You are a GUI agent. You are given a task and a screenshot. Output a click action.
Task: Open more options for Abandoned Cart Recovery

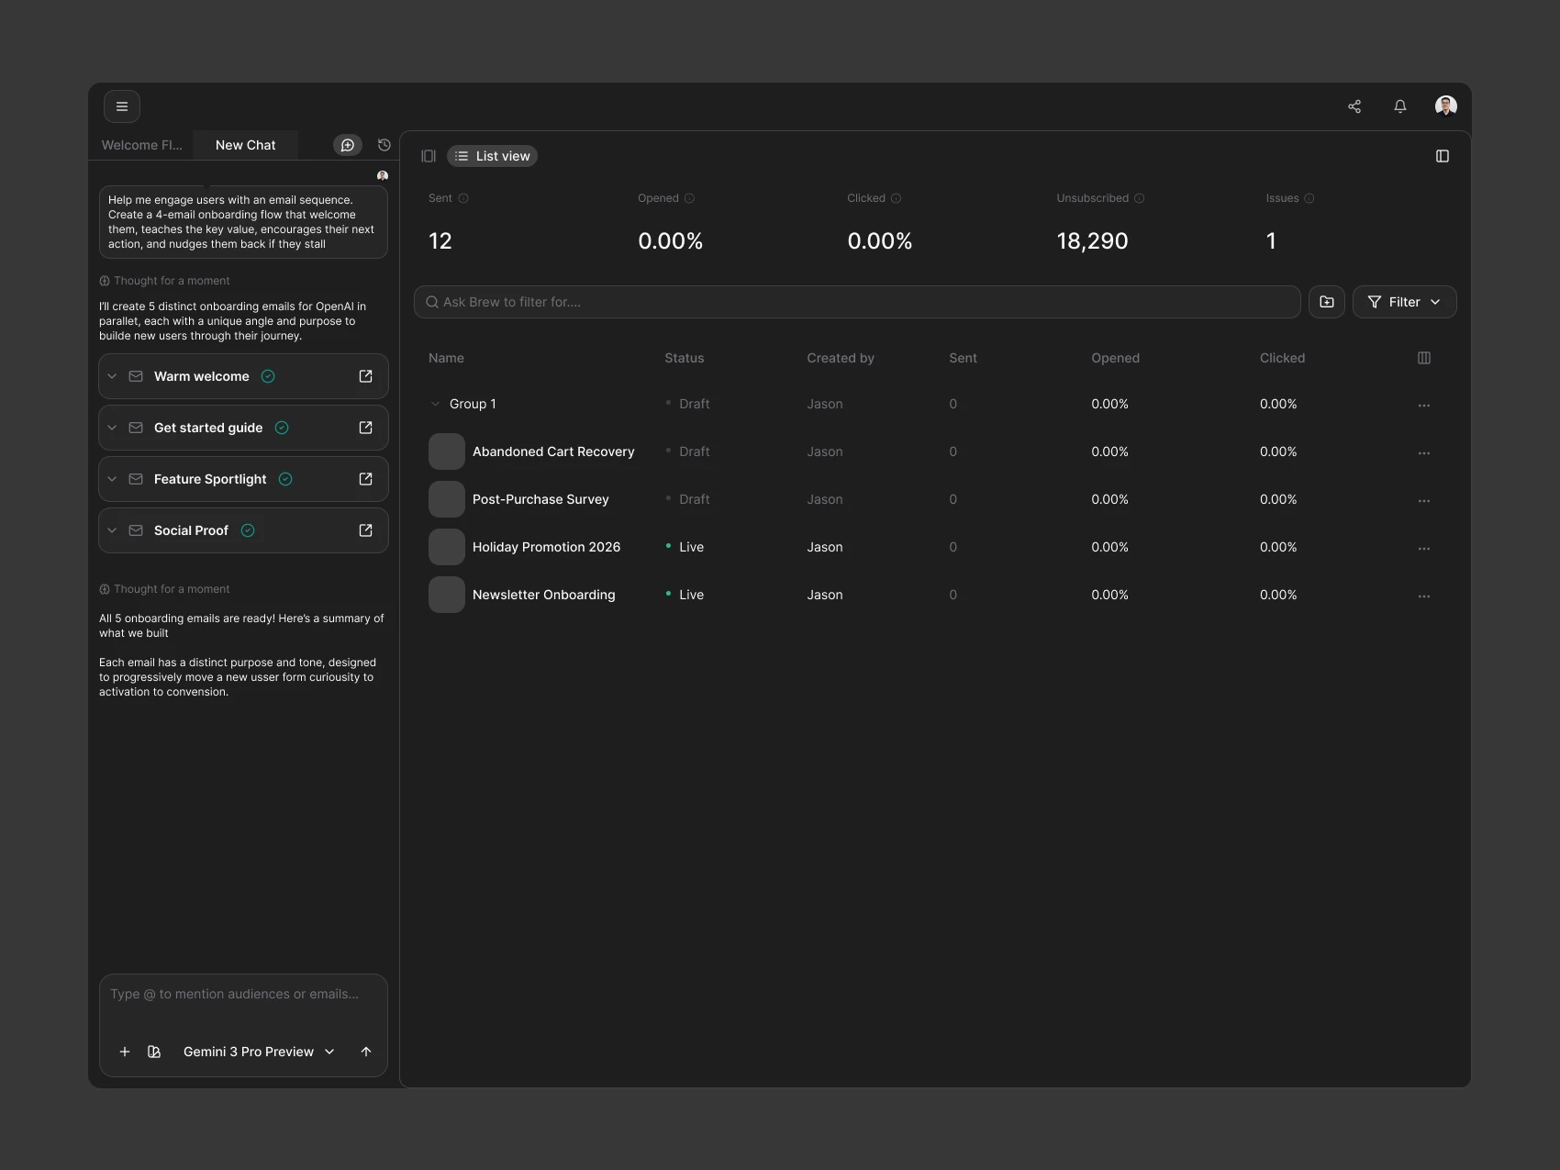(1424, 452)
